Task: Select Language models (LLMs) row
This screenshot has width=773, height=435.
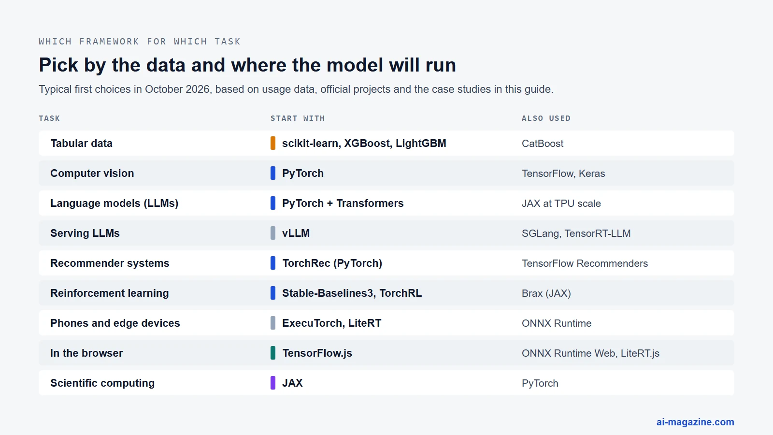Action: tap(386, 203)
